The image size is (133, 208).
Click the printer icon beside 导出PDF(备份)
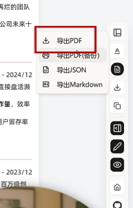[46, 55]
